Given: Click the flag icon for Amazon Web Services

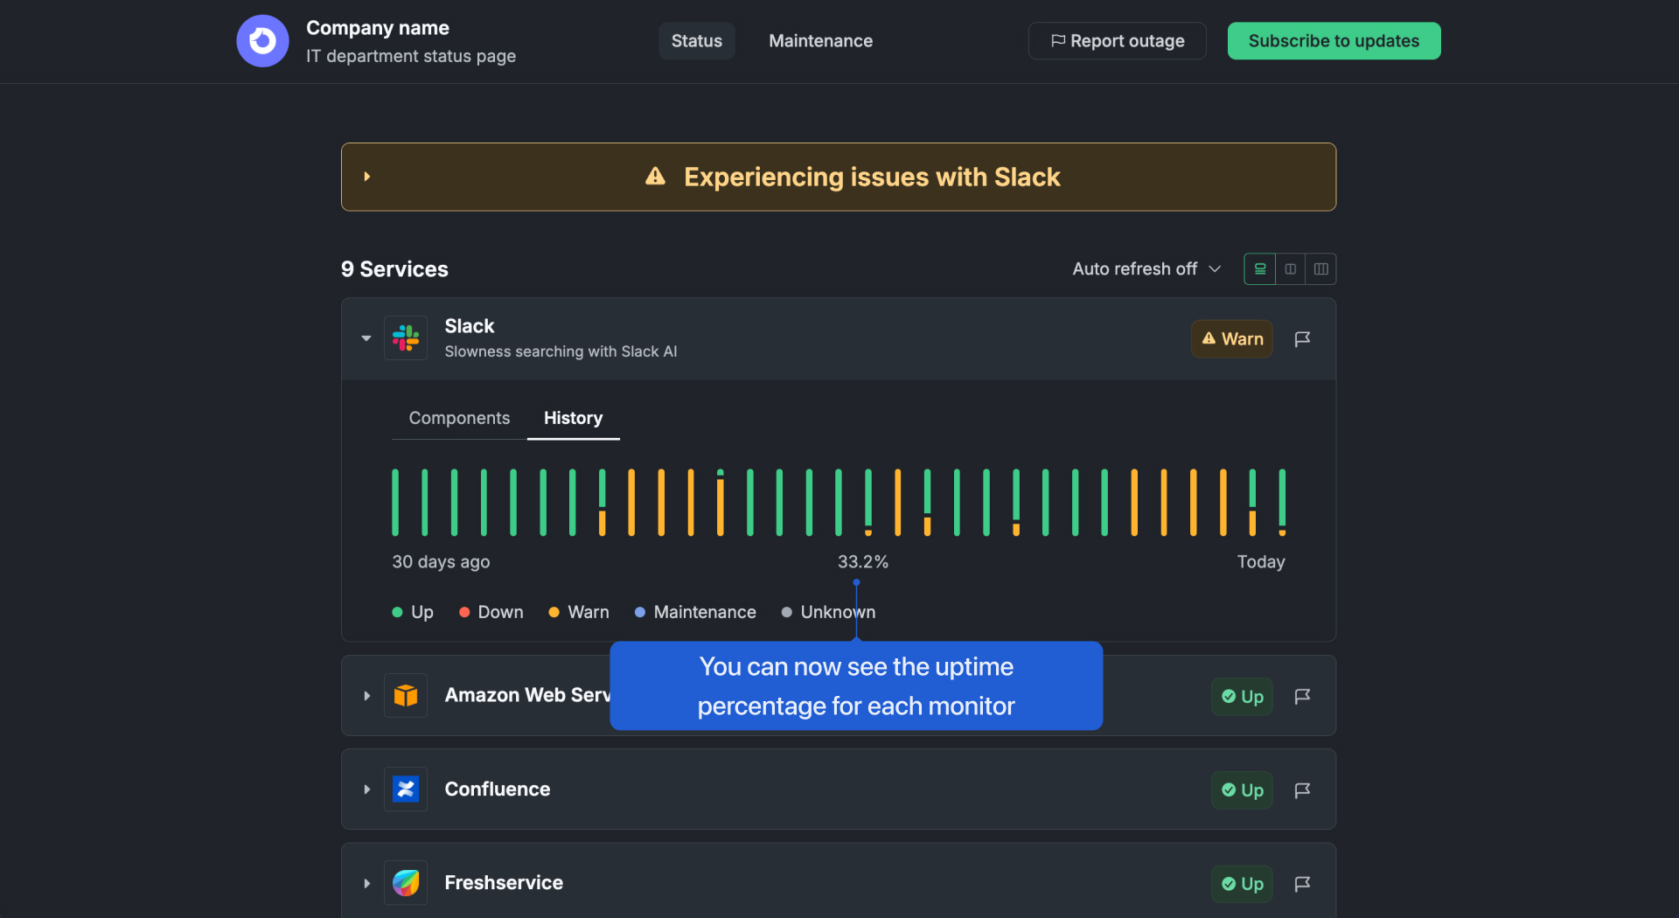Looking at the screenshot, I should (1302, 696).
